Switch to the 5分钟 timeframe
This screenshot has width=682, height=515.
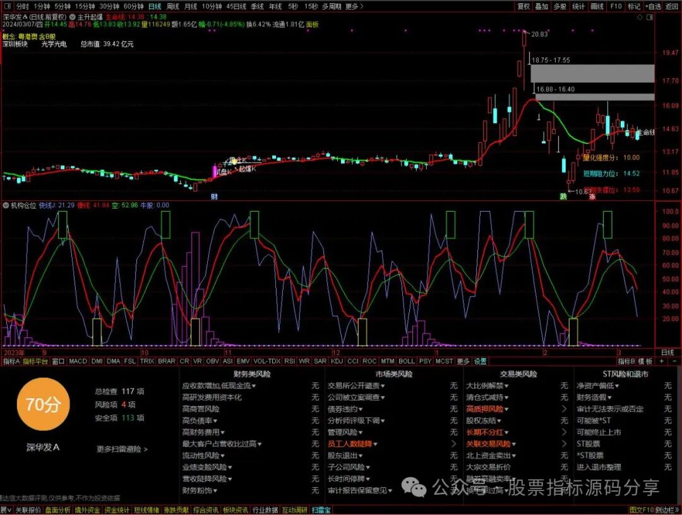coord(62,6)
